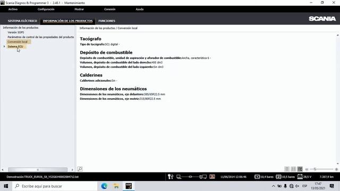Click the content scroll up arrow

(338, 35)
